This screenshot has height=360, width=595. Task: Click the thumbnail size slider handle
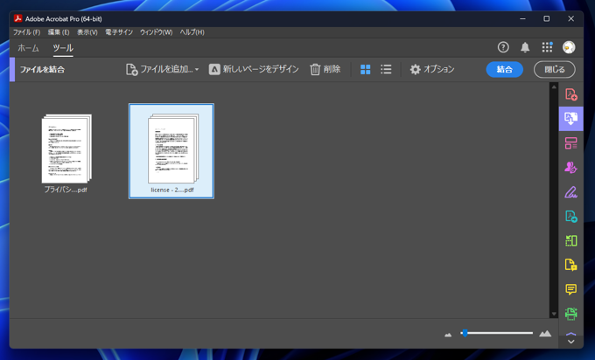pos(465,333)
